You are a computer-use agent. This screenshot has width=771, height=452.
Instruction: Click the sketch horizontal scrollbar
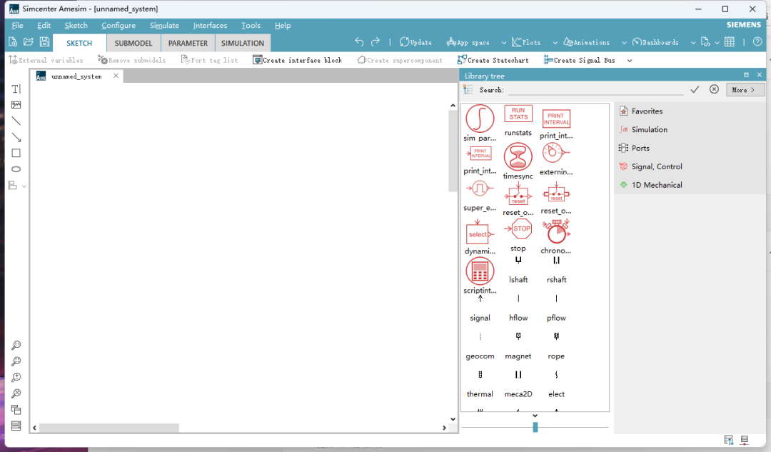[x=109, y=428]
